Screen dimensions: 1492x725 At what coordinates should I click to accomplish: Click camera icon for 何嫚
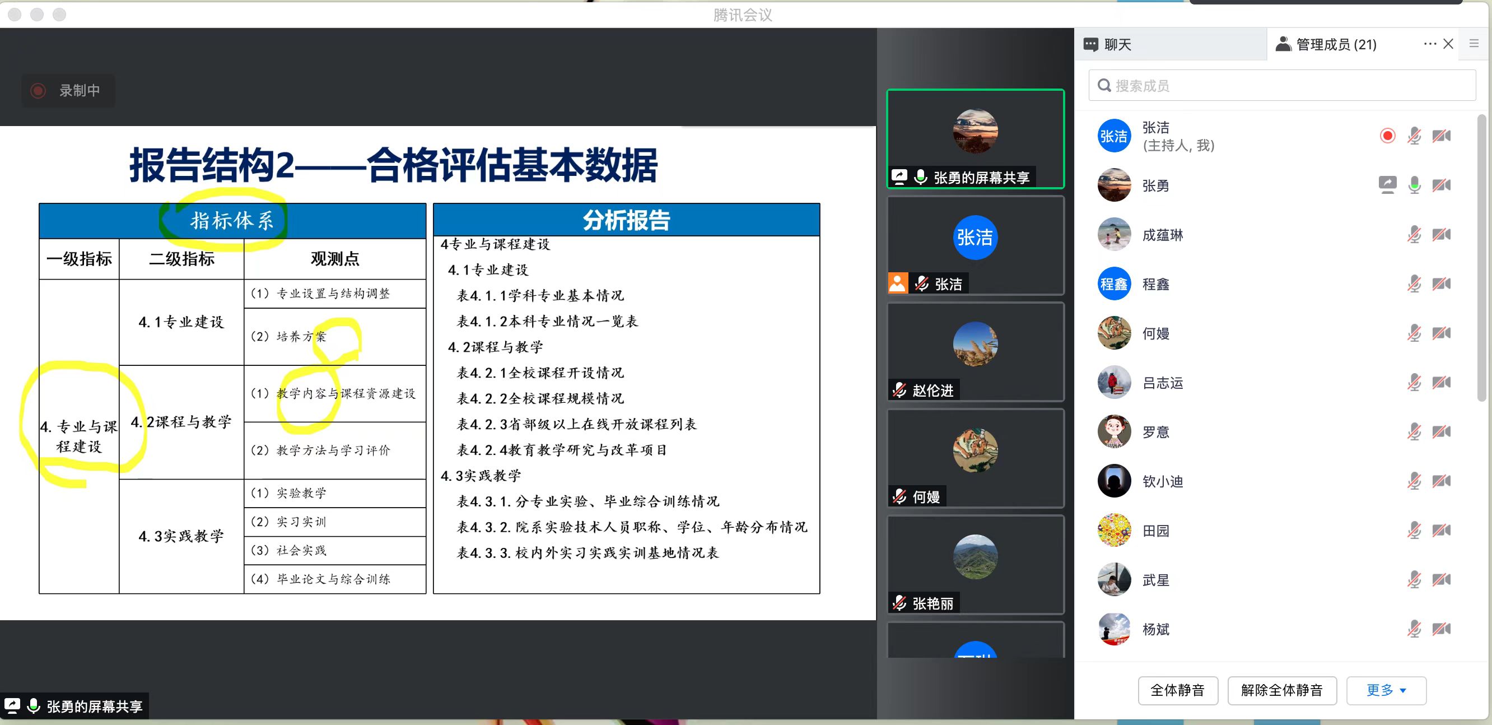(x=1441, y=333)
